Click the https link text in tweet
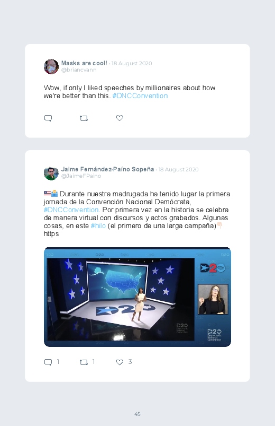The width and height of the screenshot is (275, 426). tap(51, 234)
